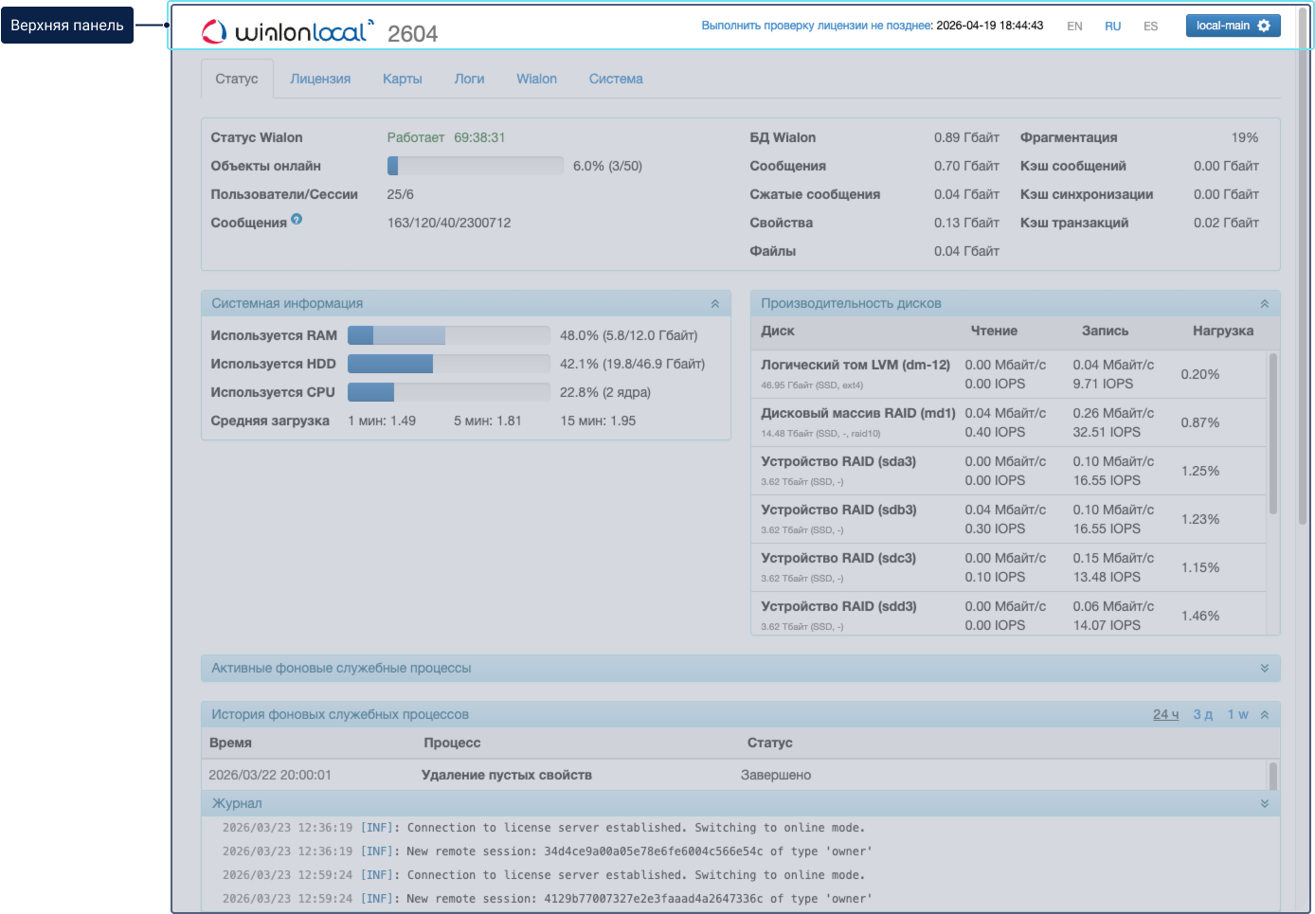1315x914 pixels.
Task: Click the disk performance table scrollbar
Action: (1272, 436)
